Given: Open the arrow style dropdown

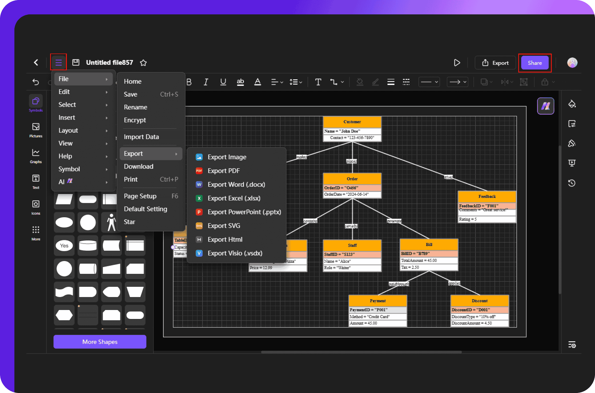Looking at the screenshot, I should pyautogui.click(x=458, y=82).
